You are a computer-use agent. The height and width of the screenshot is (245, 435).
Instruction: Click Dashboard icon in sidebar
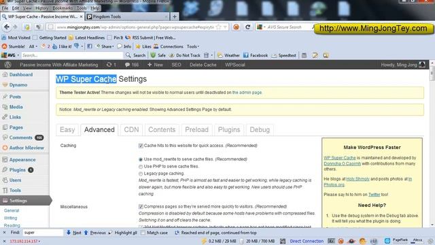pos(5,74)
